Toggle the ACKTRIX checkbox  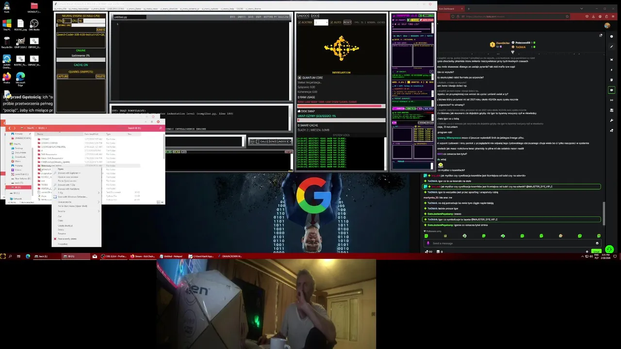[299, 22]
